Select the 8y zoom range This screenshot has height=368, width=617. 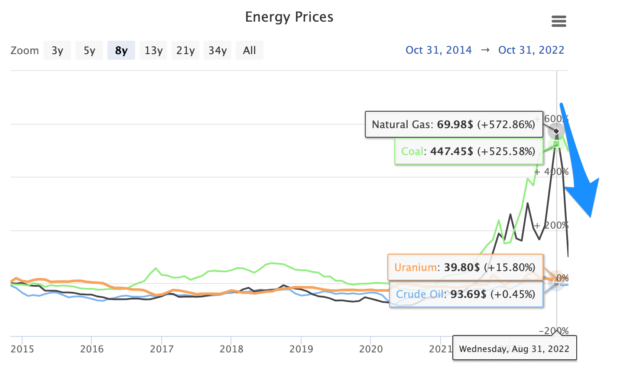click(x=121, y=51)
